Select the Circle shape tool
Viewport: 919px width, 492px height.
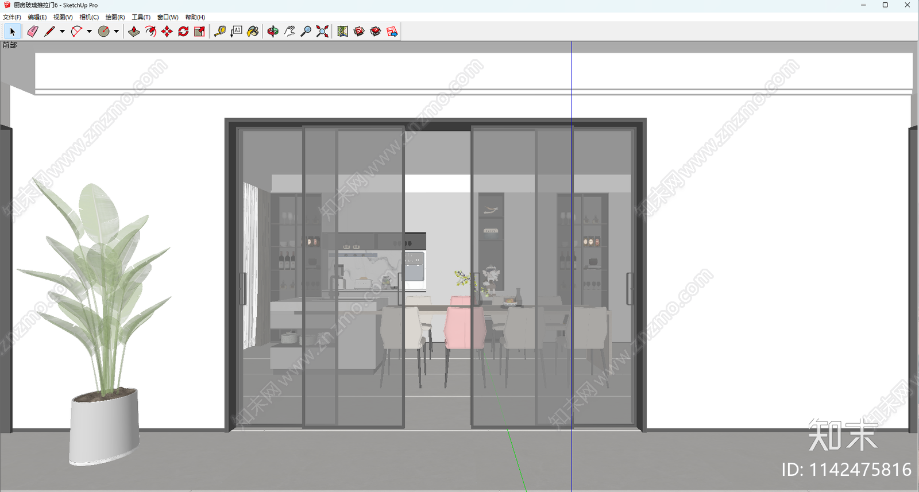click(x=104, y=32)
